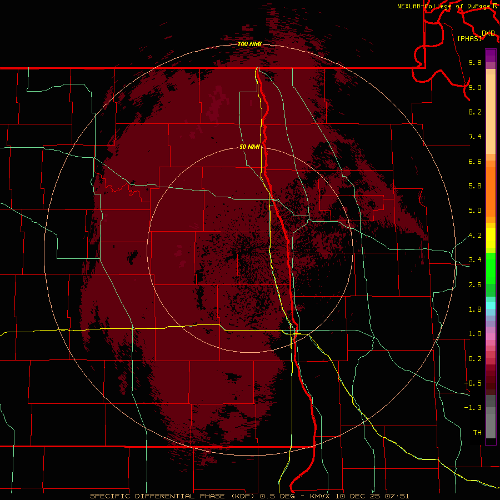Click the 0.2 scale label
The image size is (500, 500).
click(x=475, y=359)
